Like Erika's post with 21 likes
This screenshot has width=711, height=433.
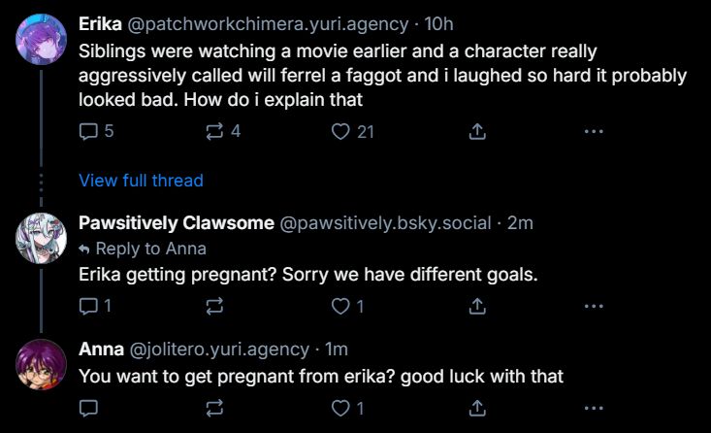339,132
